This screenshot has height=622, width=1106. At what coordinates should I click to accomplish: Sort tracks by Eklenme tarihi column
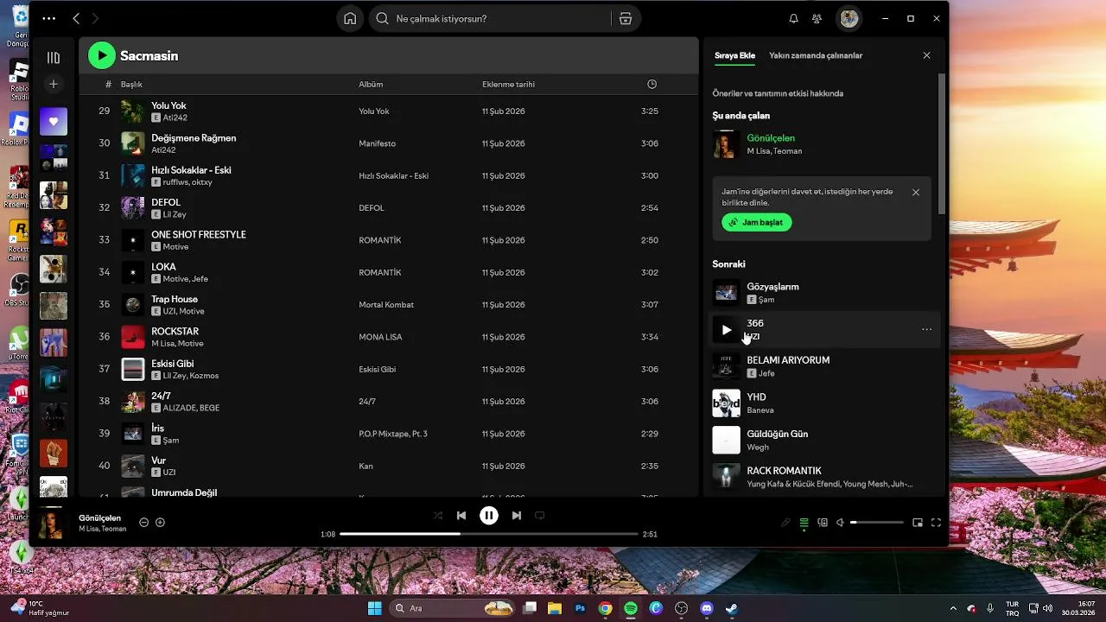(x=508, y=85)
